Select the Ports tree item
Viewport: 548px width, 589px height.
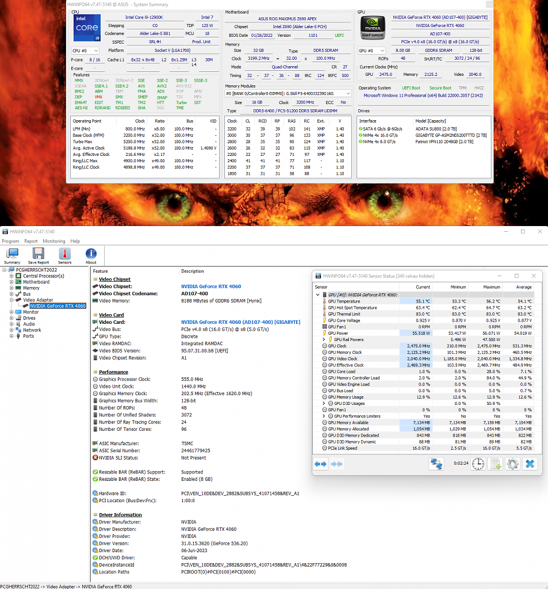pyautogui.click(x=29, y=336)
